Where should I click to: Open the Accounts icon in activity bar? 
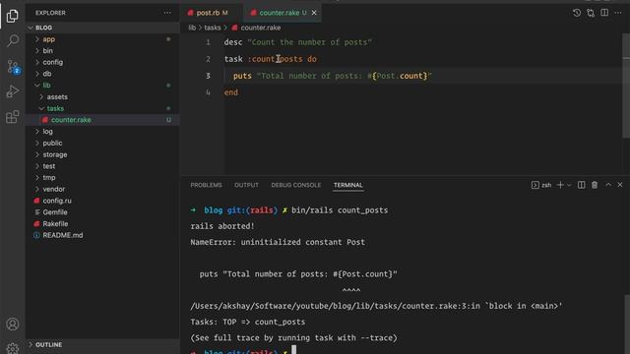(13, 324)
